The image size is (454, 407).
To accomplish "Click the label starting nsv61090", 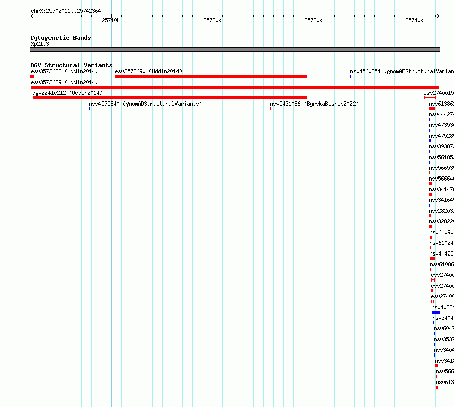I will coord(442,232).
